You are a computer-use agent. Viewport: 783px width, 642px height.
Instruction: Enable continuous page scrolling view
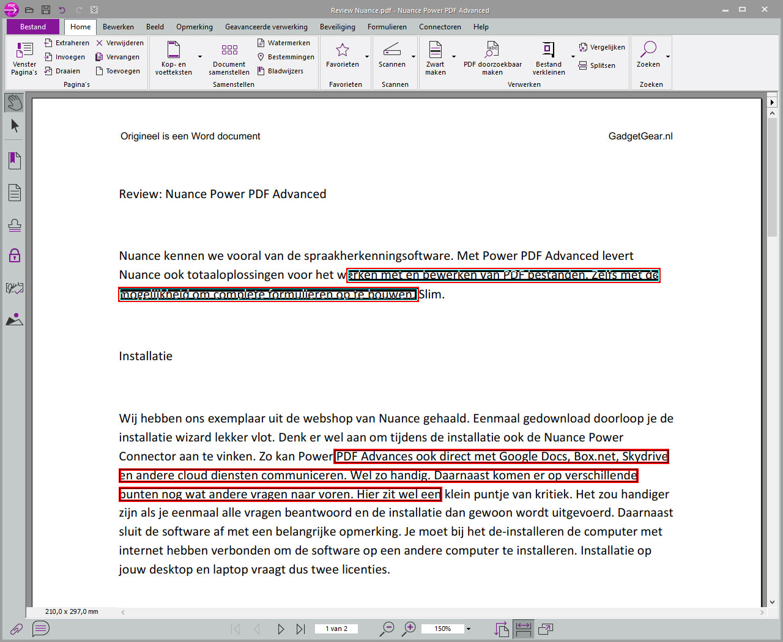point(501,629)
